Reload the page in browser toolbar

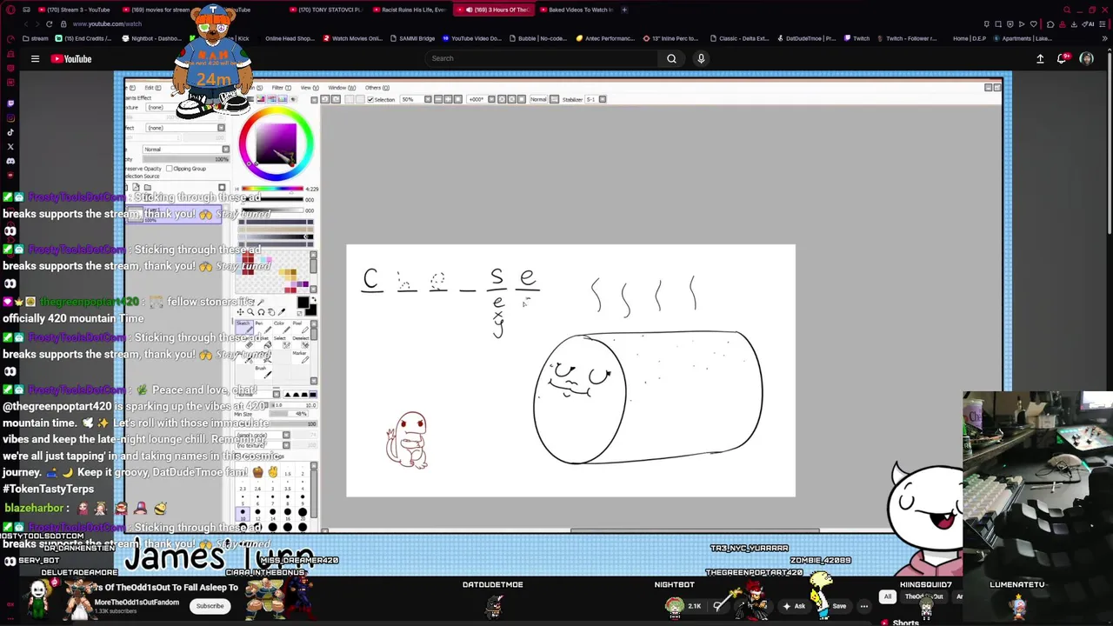49,23
